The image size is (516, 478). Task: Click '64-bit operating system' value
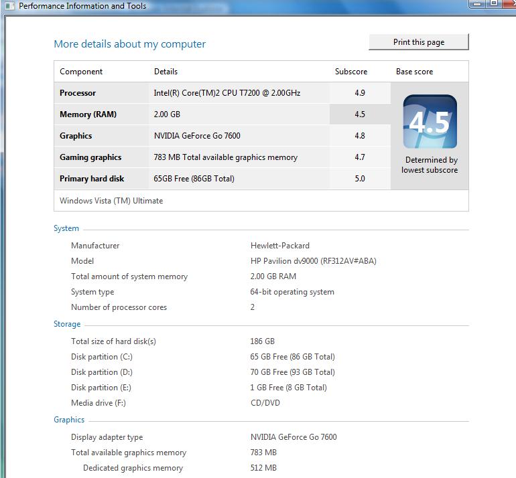tap(292, 292)
